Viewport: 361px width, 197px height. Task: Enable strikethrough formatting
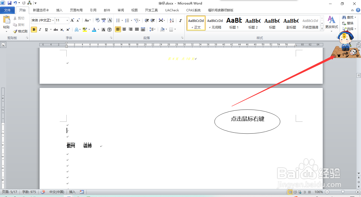tap(55, 29)
